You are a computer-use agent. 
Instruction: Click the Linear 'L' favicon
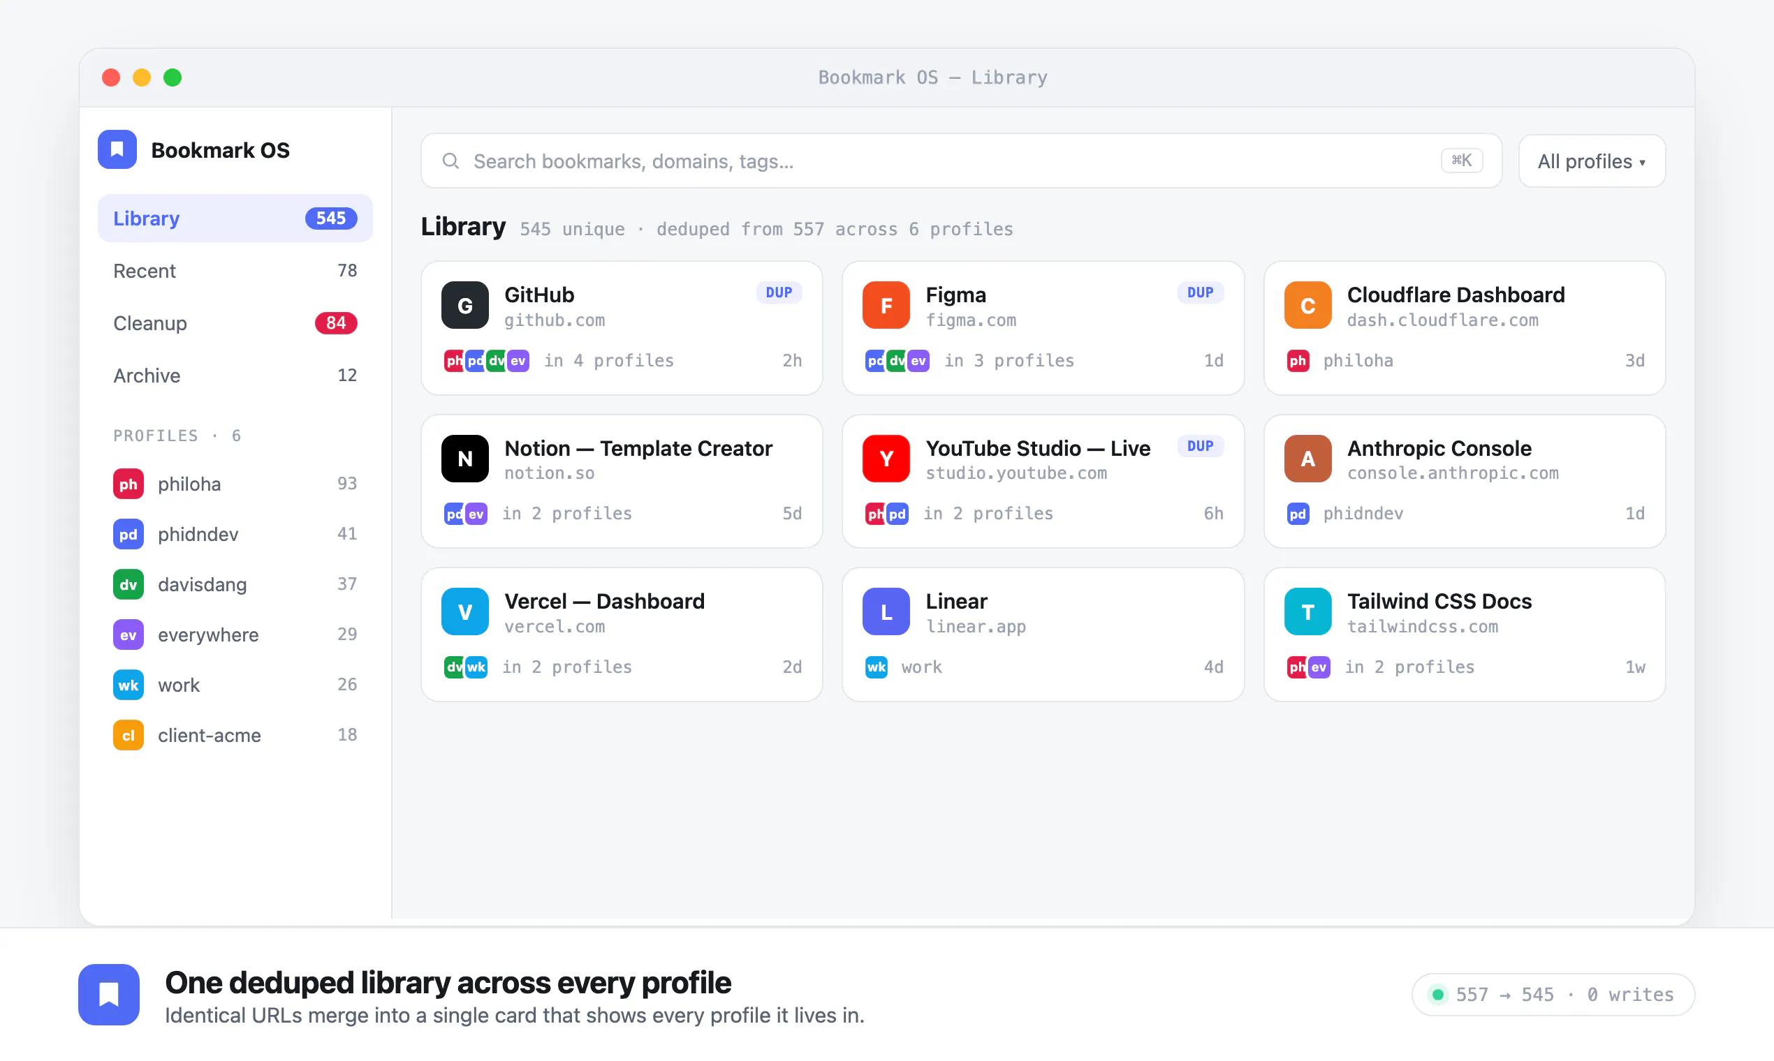coord(886,611)
